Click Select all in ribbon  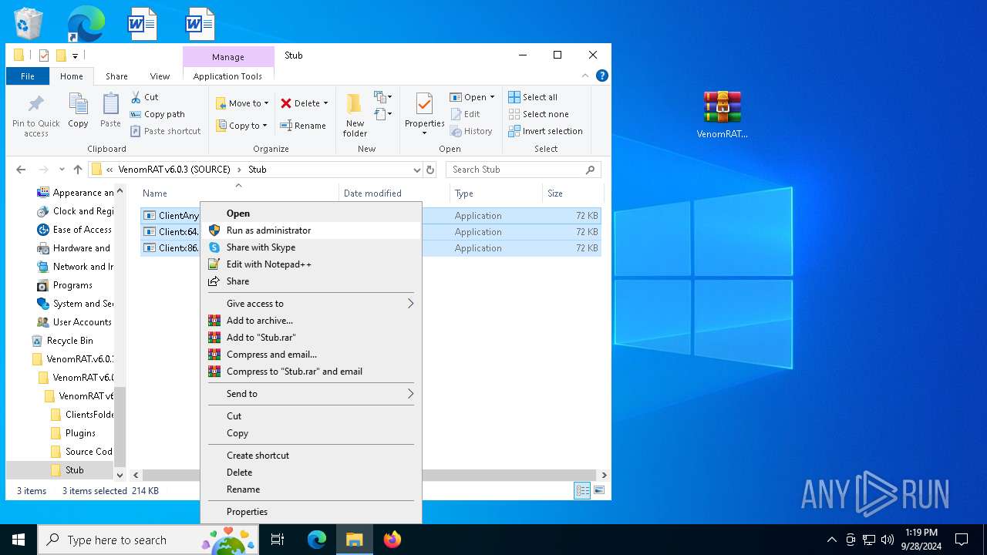(533, 97)
